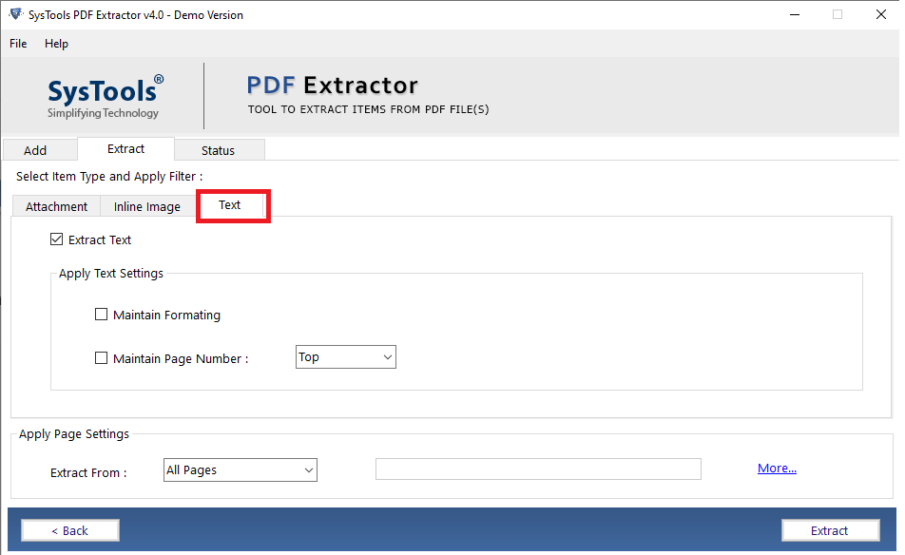Switch to the Inline Image tab
Screen dimensions: 905x555
pos(147,206)
